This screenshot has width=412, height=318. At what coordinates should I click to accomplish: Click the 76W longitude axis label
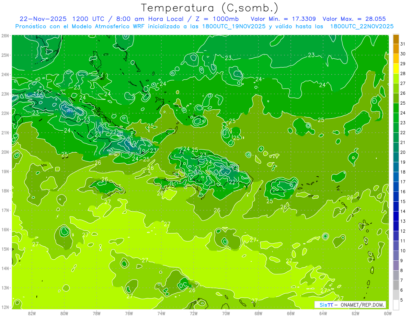pos(129,313)
